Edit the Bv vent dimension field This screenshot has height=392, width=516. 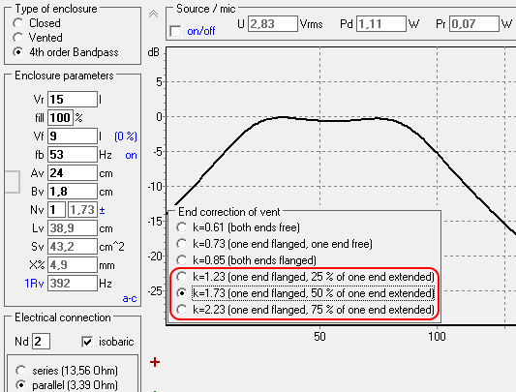(73, 192)
